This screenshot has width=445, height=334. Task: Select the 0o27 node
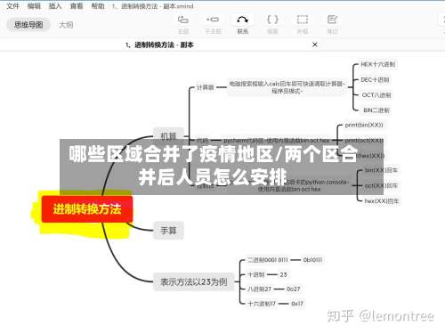[294, 289]
